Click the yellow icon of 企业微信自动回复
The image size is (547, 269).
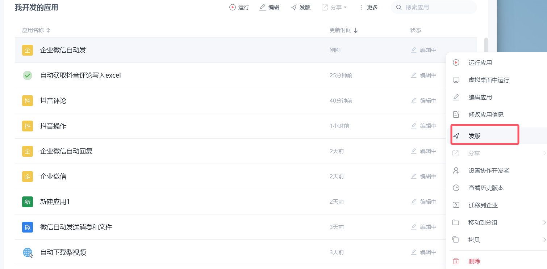coord(28,151)
